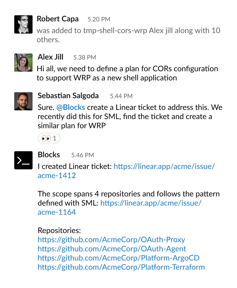Image resolution: width=237 pixels, height=288 pixels.
Task: Open the OAuth-Agent GitHub repository link
Action: click(x=112, y=249)
